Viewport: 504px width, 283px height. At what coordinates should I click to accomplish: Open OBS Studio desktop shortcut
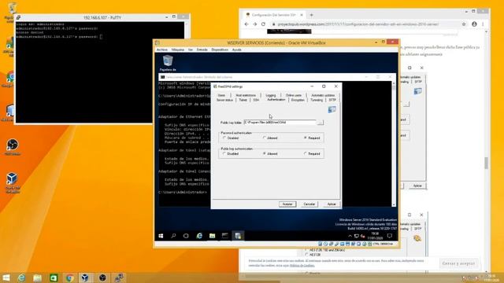coord(13,147)
